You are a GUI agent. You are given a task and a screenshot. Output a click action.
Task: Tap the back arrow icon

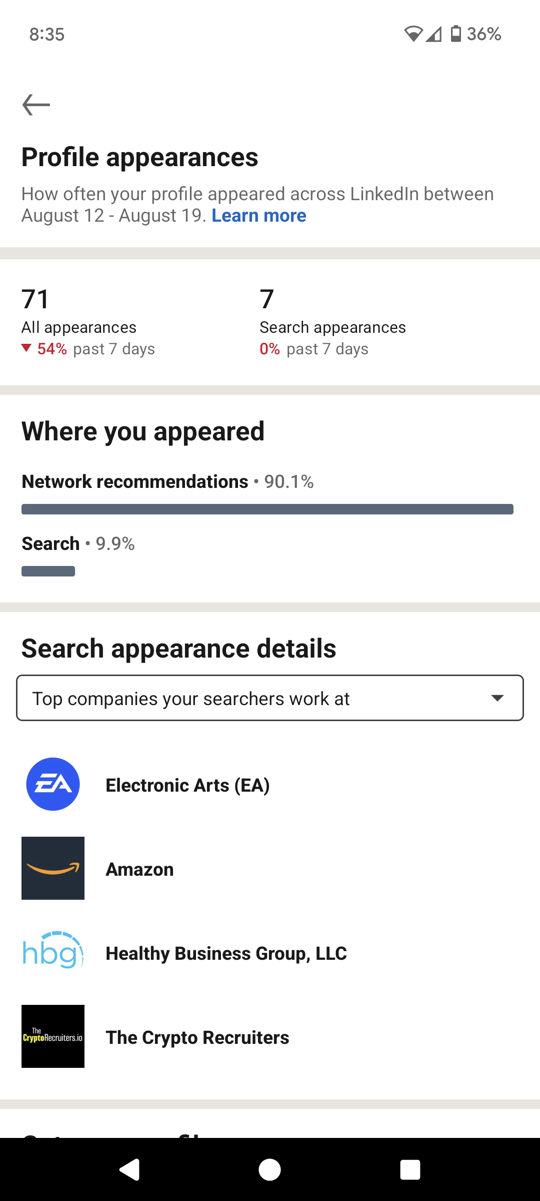click(36, 105)
